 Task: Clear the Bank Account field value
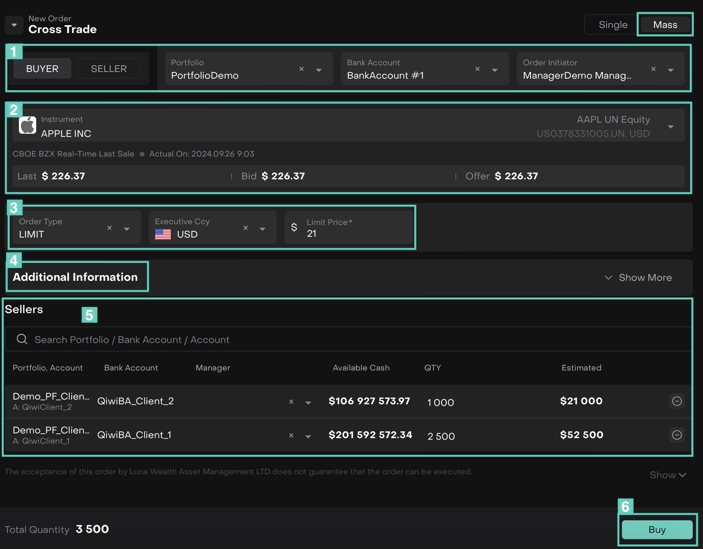click(x=477, y=69)
